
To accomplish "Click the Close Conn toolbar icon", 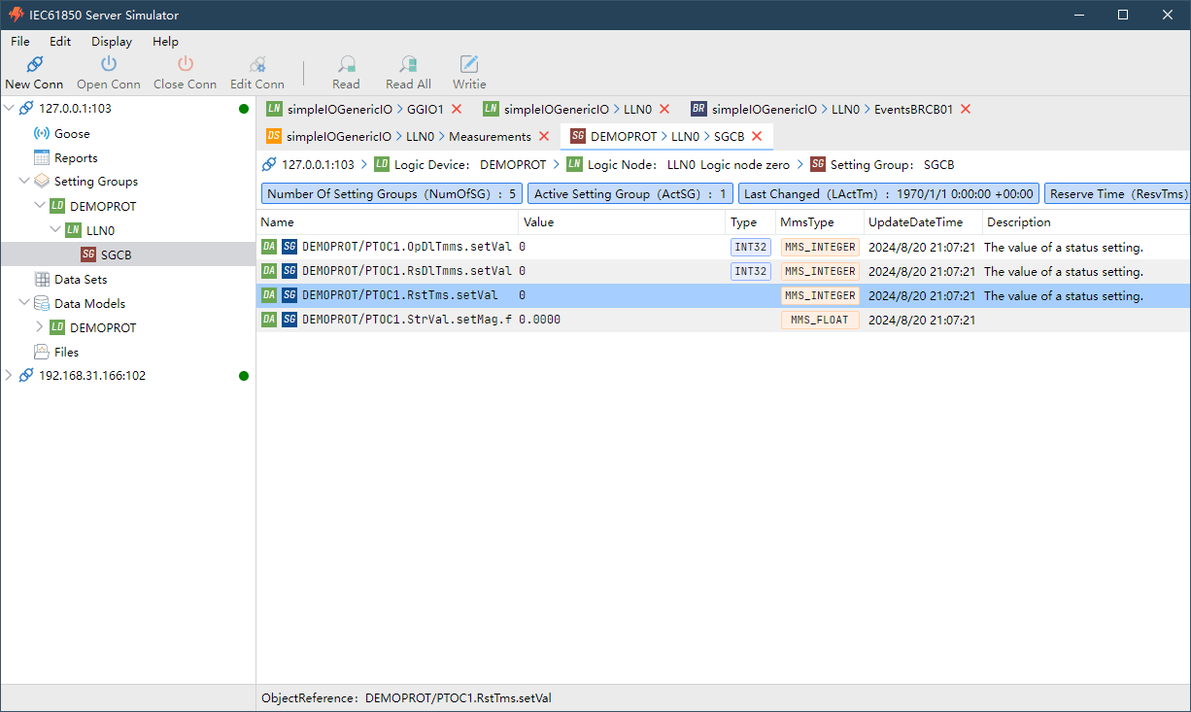I will tap(185, 64).
